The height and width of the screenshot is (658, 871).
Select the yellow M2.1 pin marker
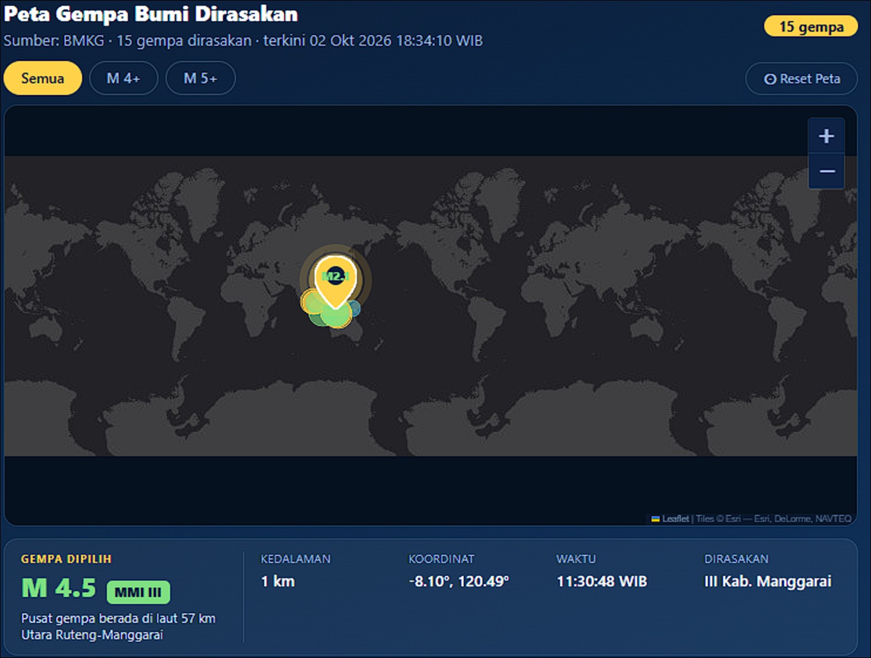(335, 281)
